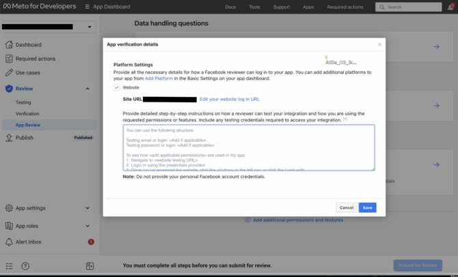Click the Save button in dialog
Screen dimensions: 458x277
[x=367, y=207]
